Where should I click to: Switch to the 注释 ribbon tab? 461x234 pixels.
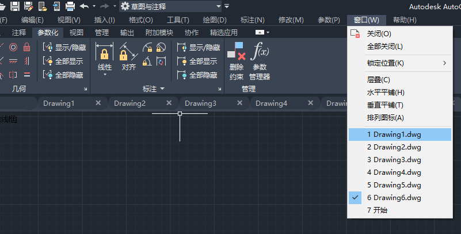click(x=19, y=33)
